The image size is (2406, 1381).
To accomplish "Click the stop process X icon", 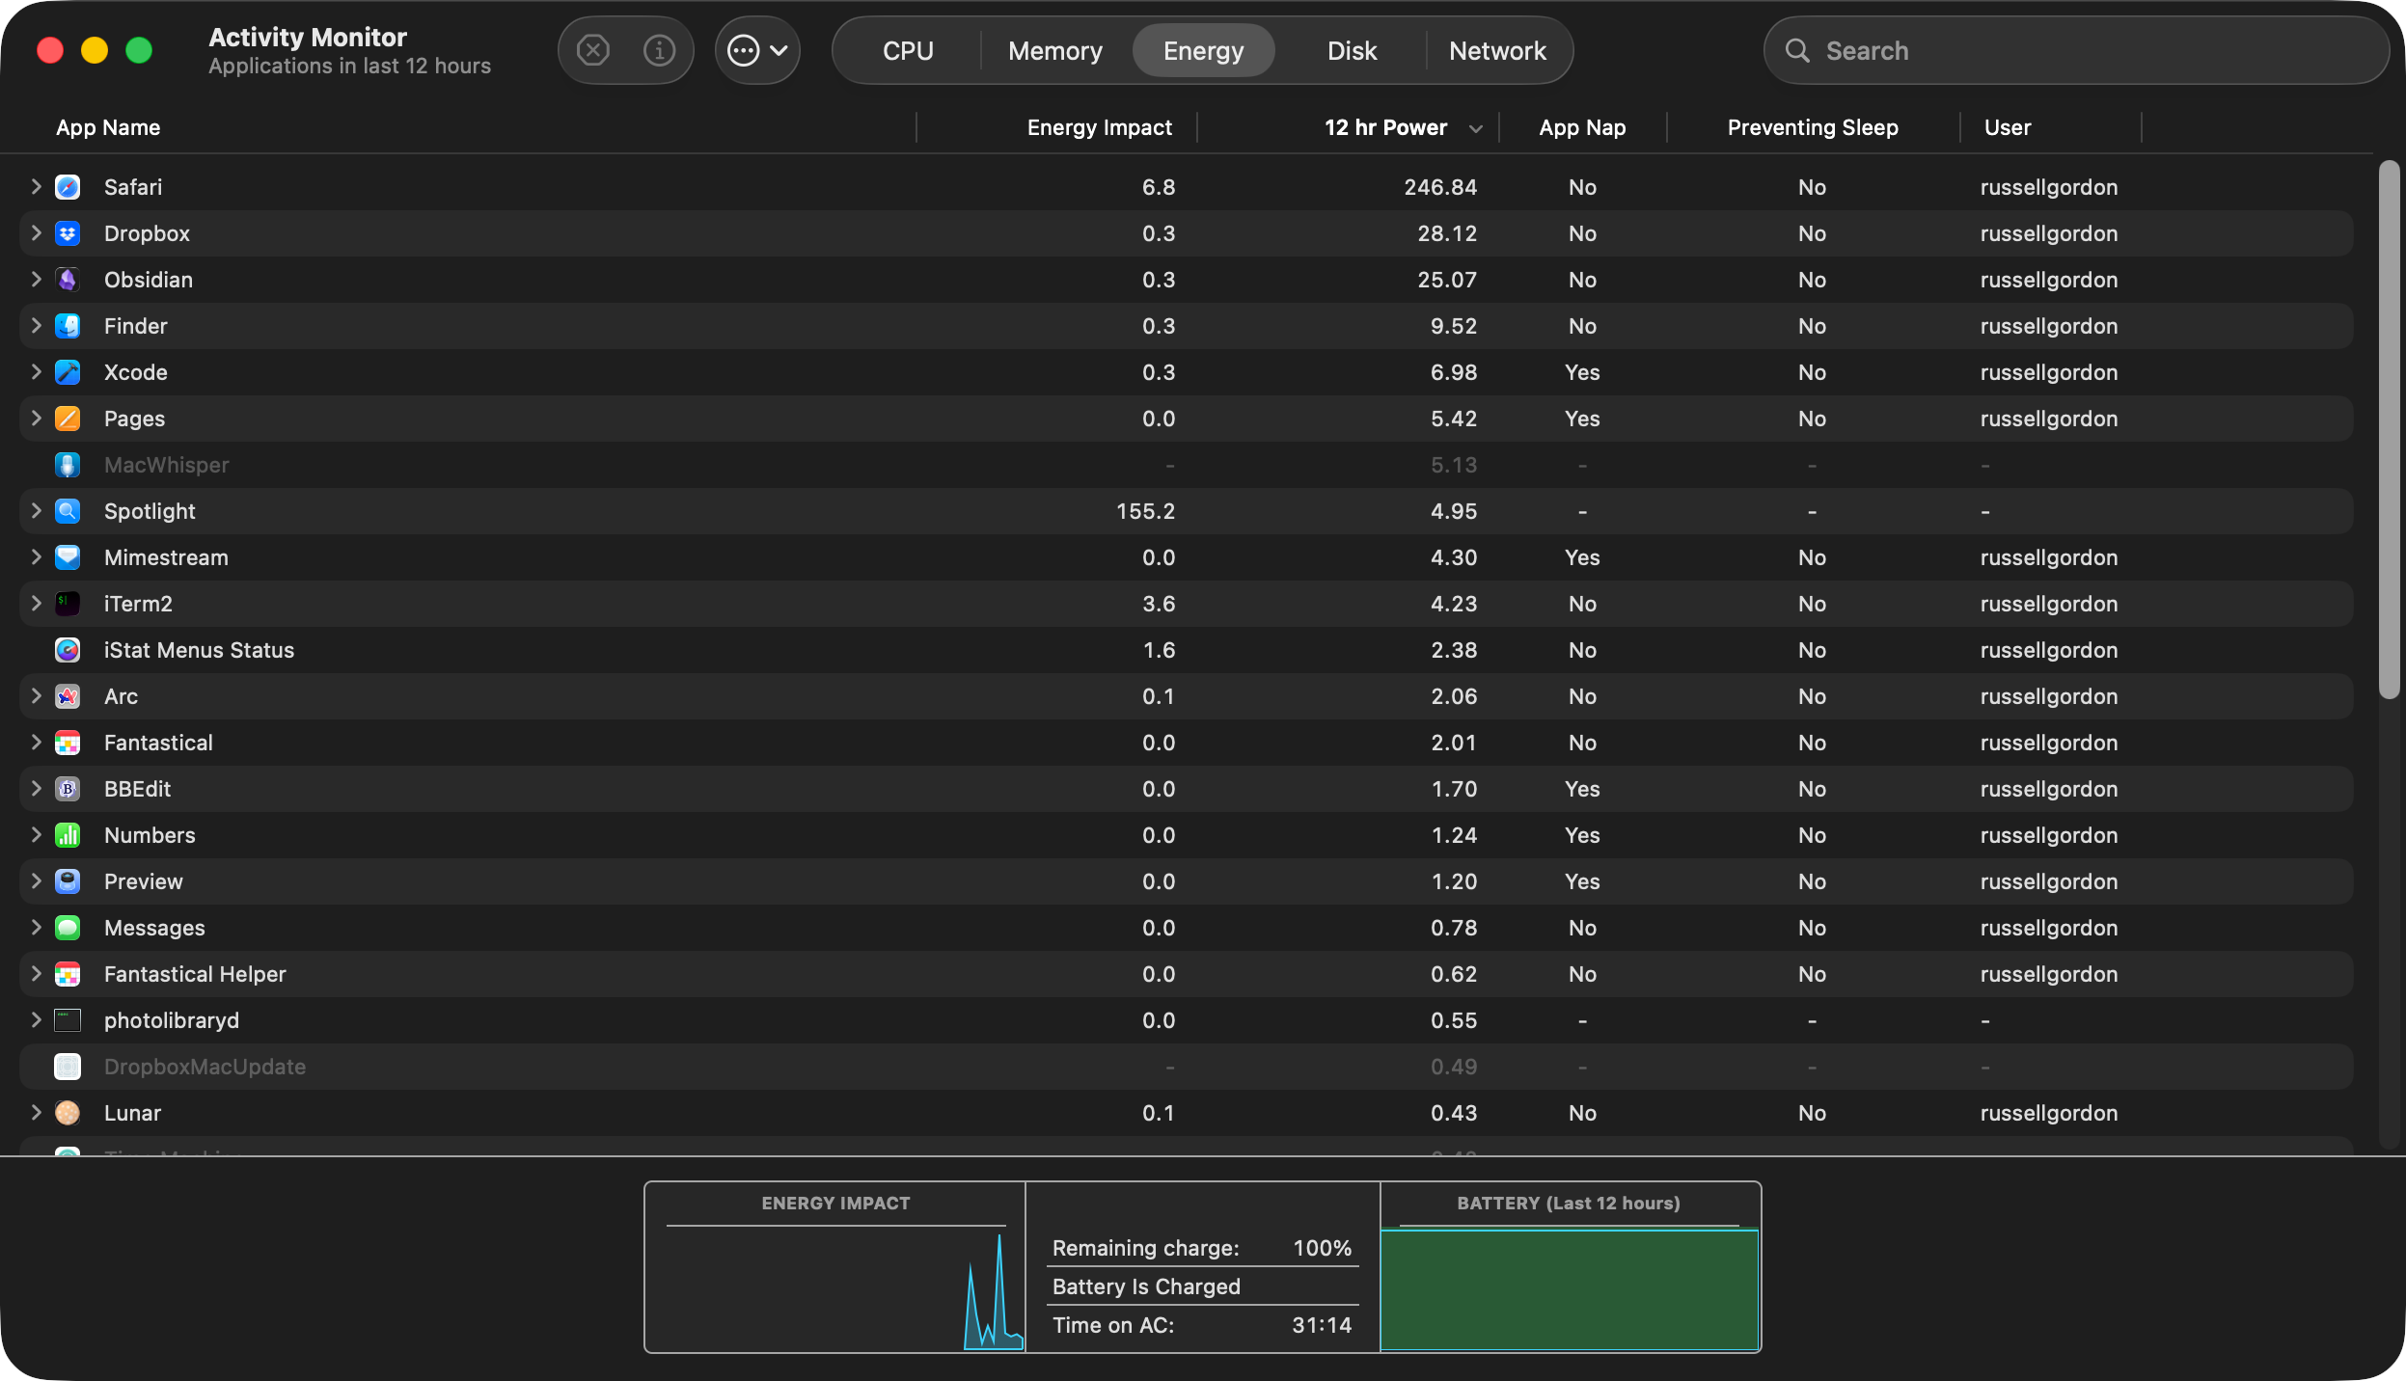I will coord(592,50).
